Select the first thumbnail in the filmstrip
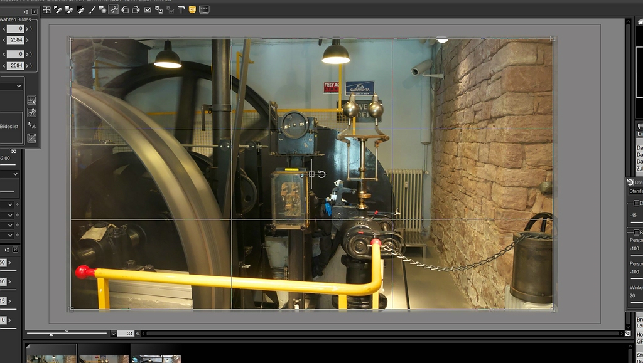This screenshot has width=643, height=363. pyautogui.click(x=51, y=354)
